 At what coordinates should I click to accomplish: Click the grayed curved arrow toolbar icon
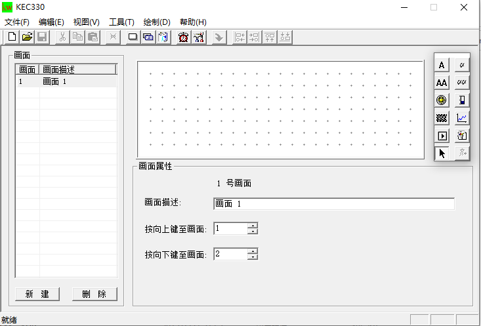tap(219, 37)
